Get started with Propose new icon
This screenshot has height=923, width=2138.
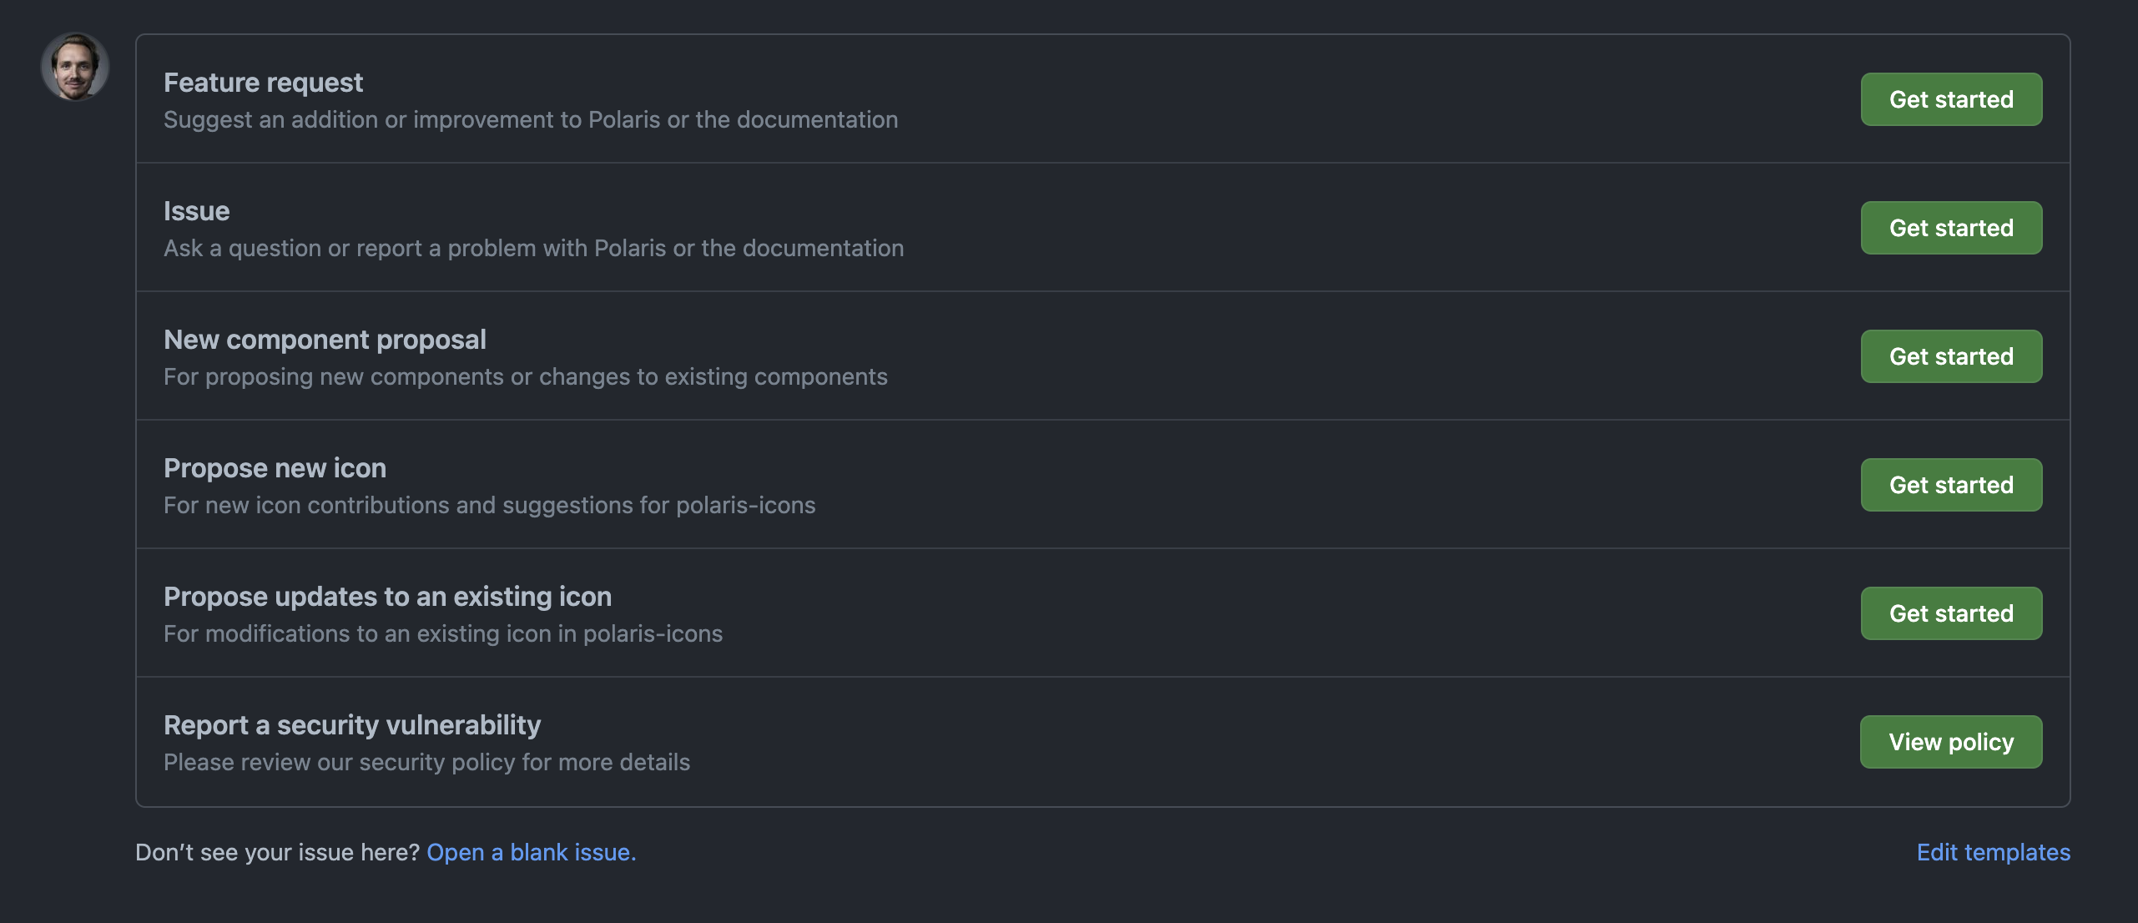click(1950, 485)
